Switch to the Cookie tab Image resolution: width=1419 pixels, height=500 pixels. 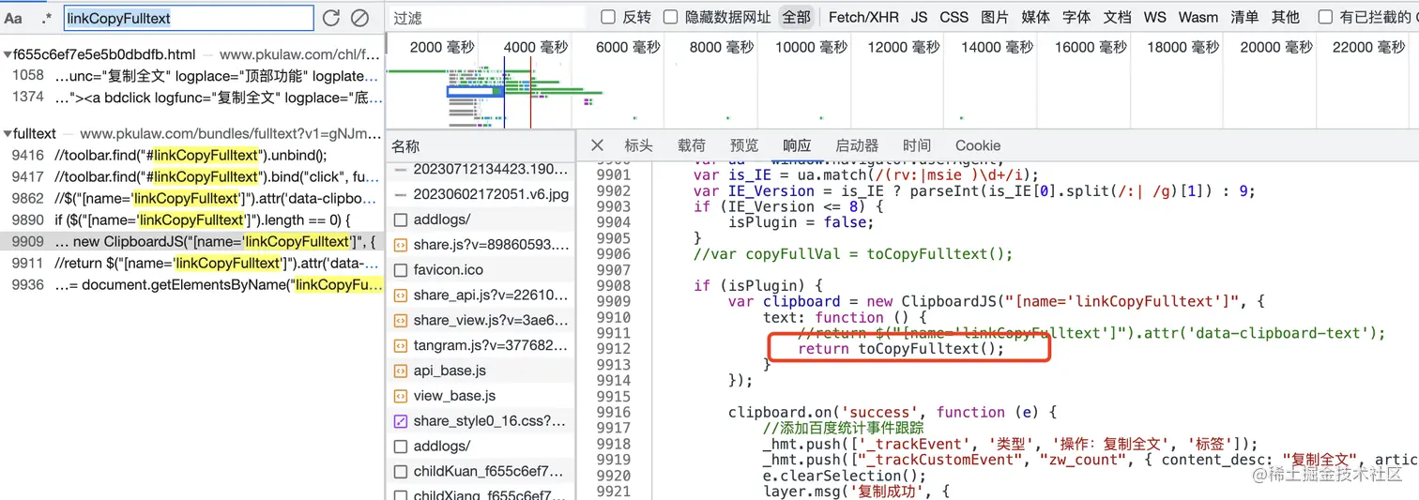[x=978, y=145]
